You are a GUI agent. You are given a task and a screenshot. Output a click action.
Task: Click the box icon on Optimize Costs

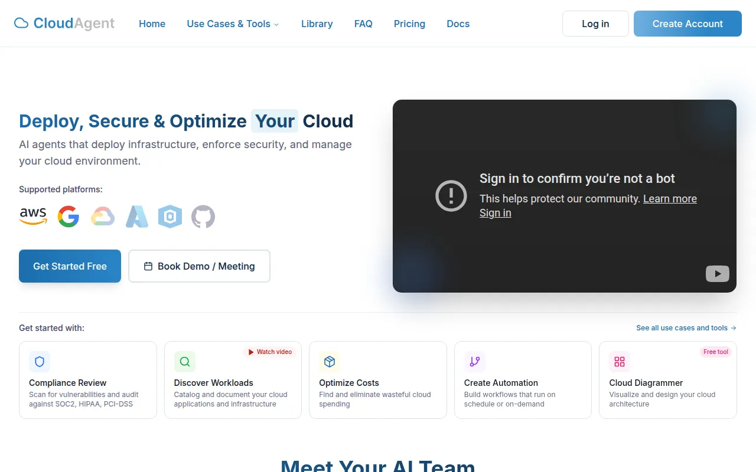330,362
